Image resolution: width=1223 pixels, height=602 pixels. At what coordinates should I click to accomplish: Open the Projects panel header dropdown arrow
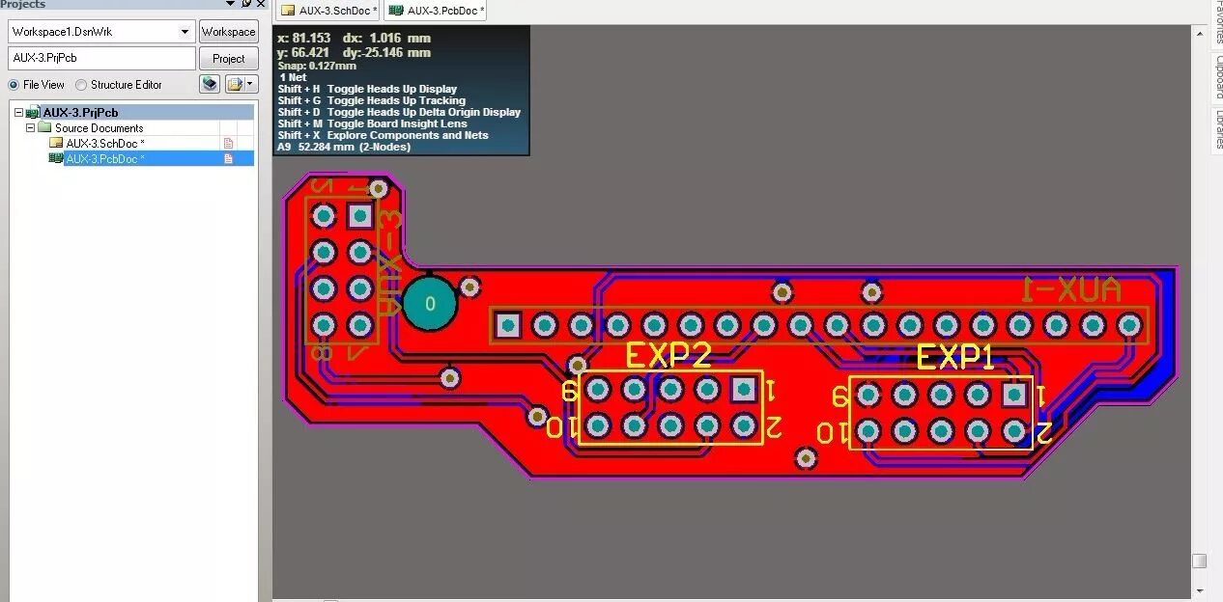231,4
